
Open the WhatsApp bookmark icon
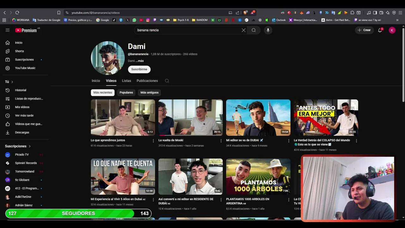(x=134, y=20)
